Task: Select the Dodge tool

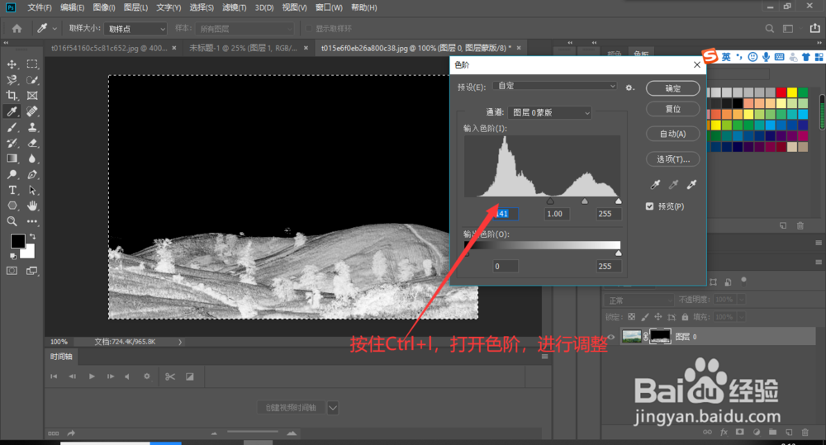Action: pyautogui.click(x=12, y=174)
